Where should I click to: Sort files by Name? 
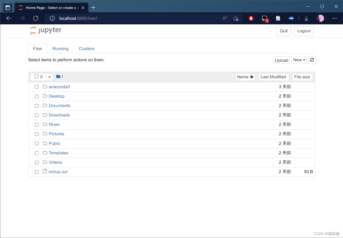click(245, 77)
